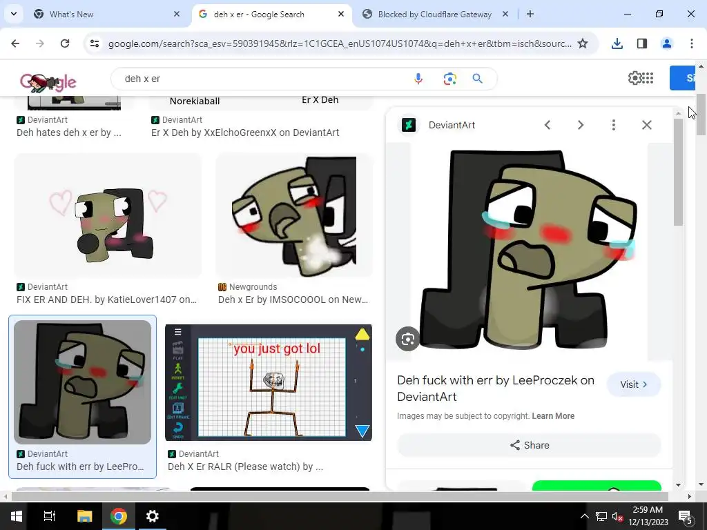Click the Share button
Screen dimensions: 707x530
(x=530, y=445)
